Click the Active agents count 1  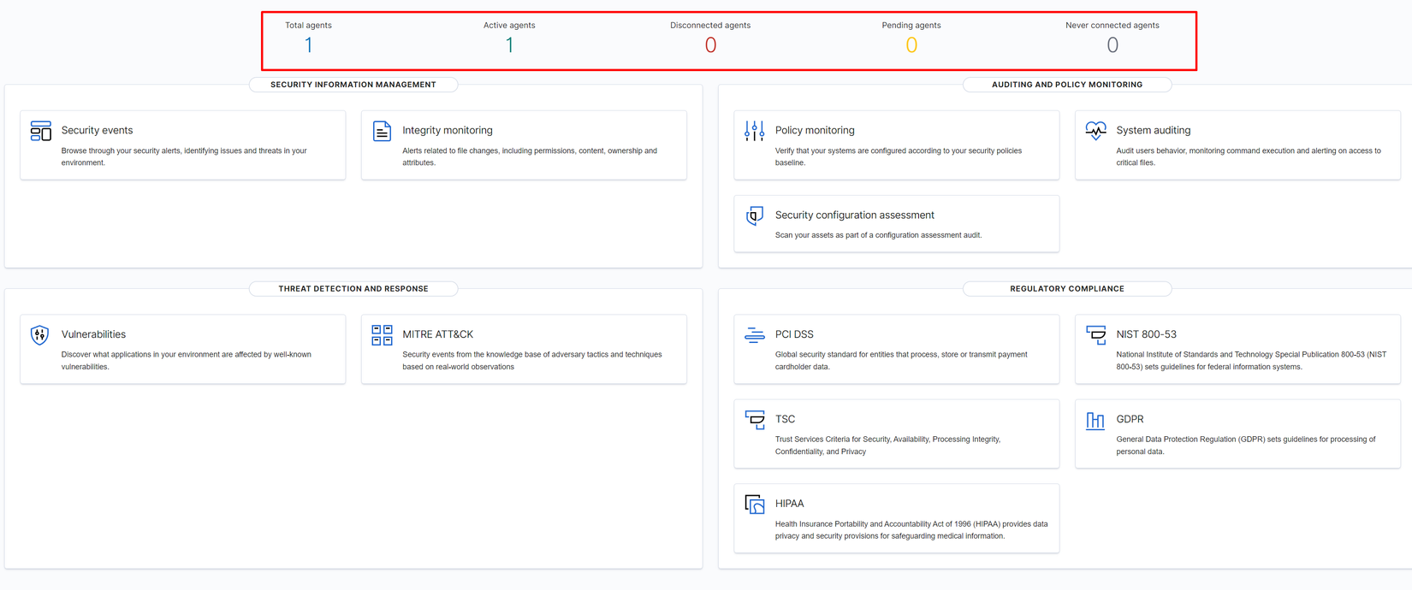click(509, 45)
